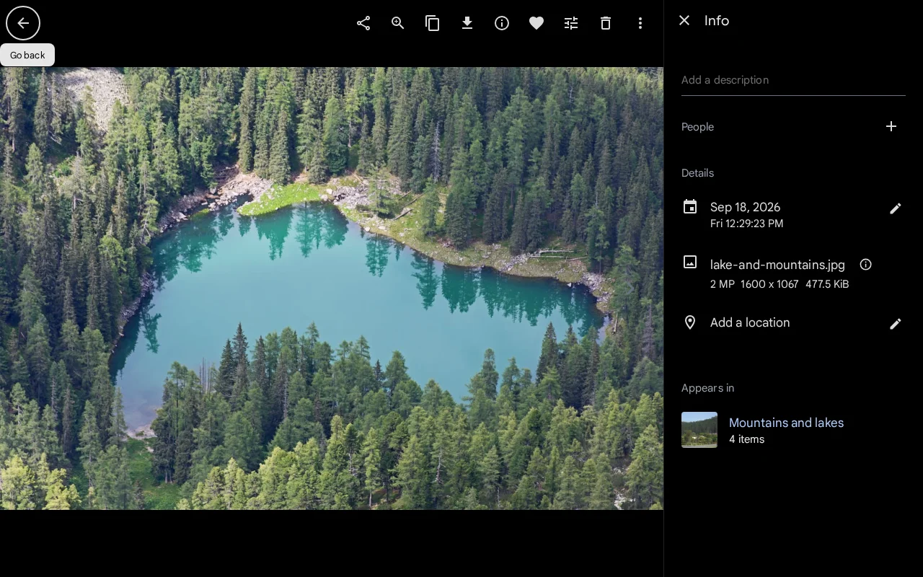Screen dimensions: 923x577
Task: Download the photo
Action: coord(467,23)
